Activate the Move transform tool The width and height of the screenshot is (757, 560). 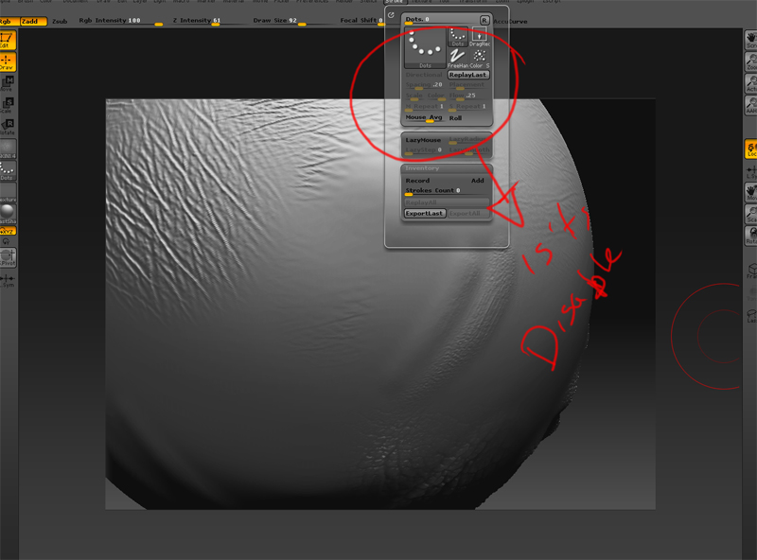[x=8, y=83]
